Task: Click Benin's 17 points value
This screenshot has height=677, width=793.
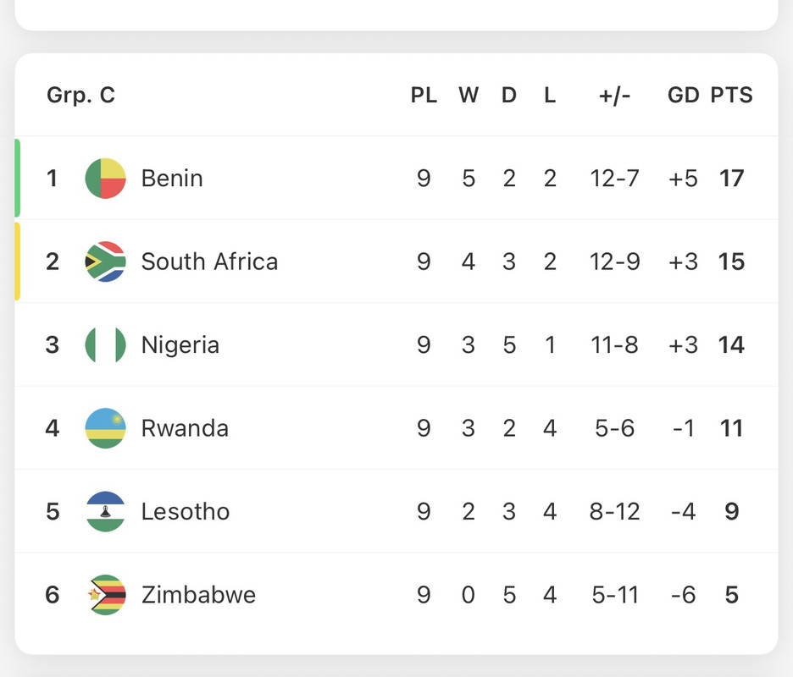Action: coord(731,179)
